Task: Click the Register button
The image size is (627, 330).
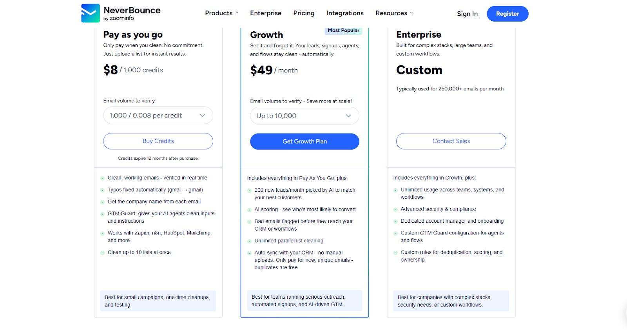Action: tap(507, 13)
